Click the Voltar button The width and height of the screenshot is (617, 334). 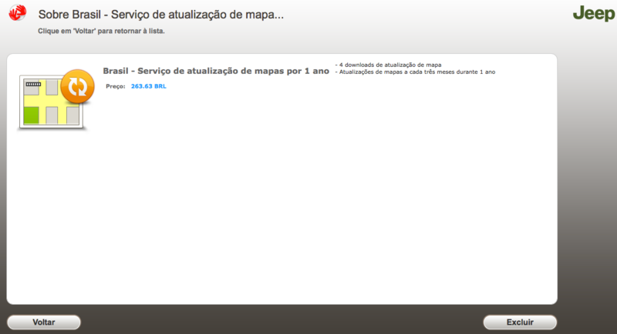click(x=44, y=322)
